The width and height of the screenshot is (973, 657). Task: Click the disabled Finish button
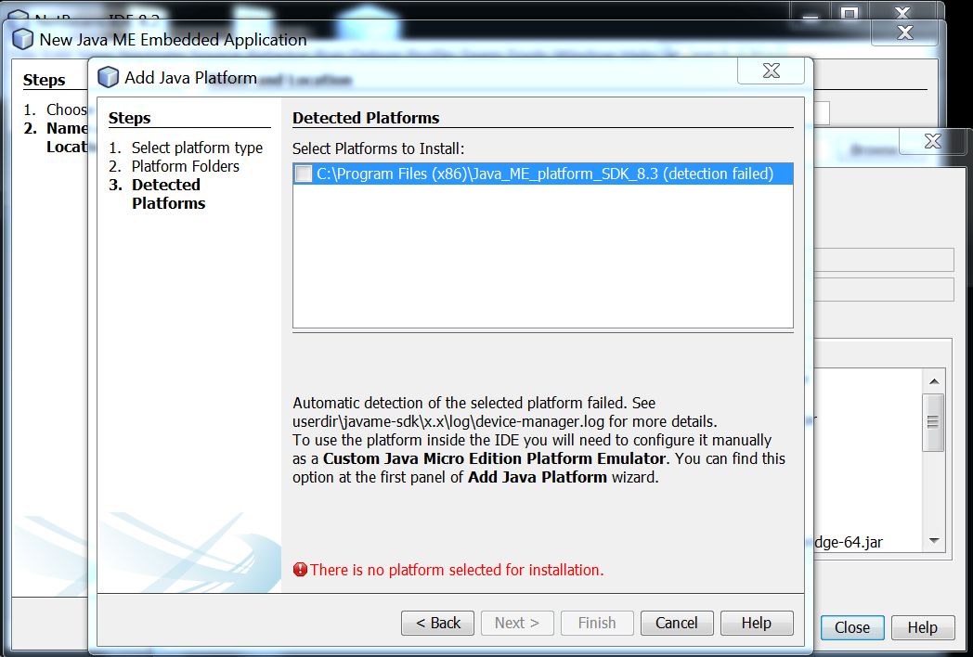(x=597, y=623)
